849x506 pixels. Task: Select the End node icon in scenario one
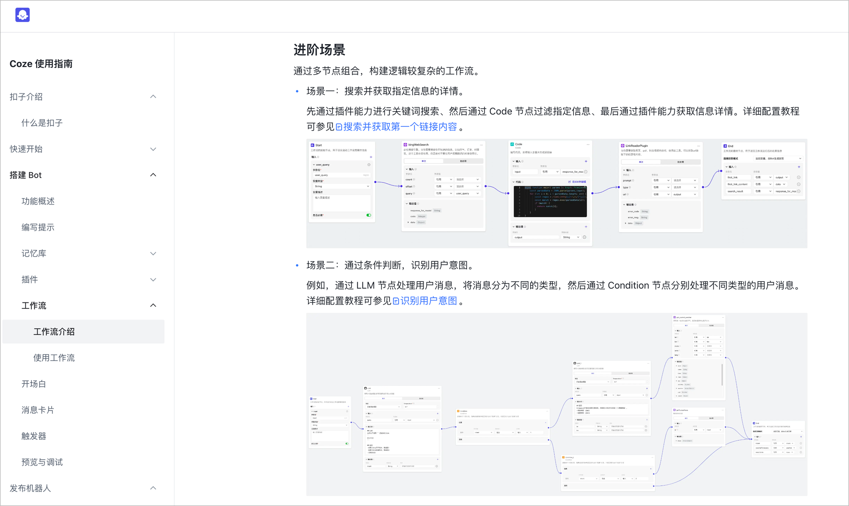pyautogui.click(x=725, y=146)
